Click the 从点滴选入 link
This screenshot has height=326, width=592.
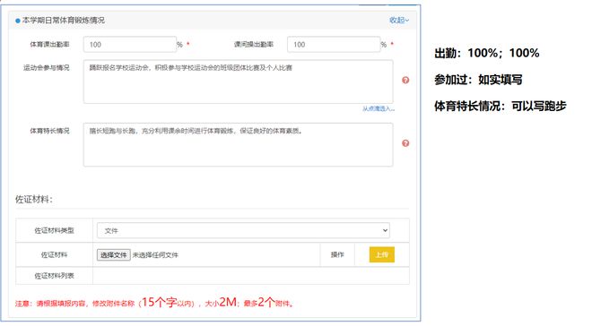(379, 108)
